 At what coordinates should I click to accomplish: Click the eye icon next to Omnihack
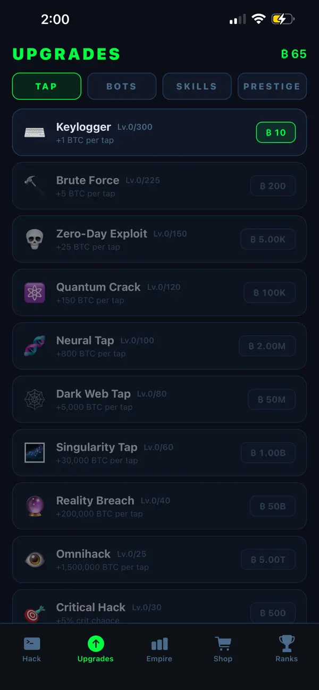(x=35, y=559)
